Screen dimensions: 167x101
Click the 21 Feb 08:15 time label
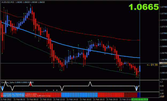(33, 99)
